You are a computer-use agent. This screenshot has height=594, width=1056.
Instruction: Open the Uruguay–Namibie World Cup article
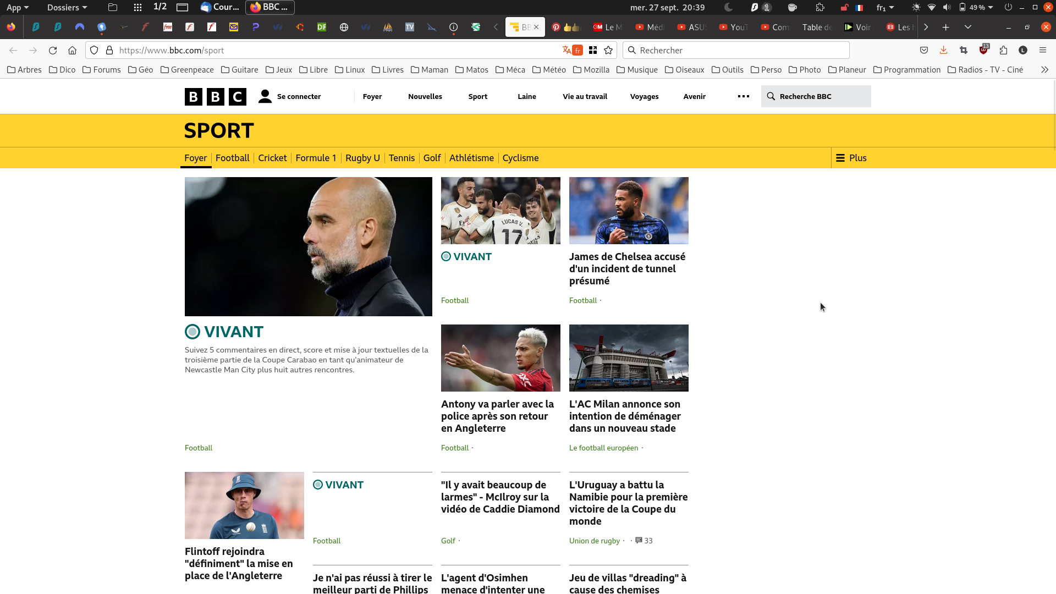pos(628,503)
